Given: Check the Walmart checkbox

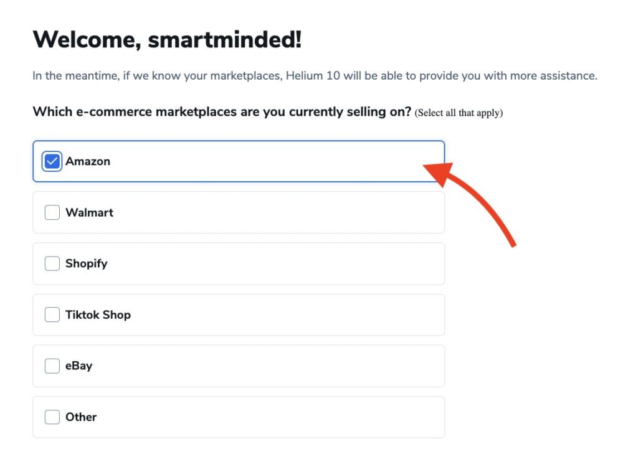Looking at the screenshot, I should pos(52,212).
